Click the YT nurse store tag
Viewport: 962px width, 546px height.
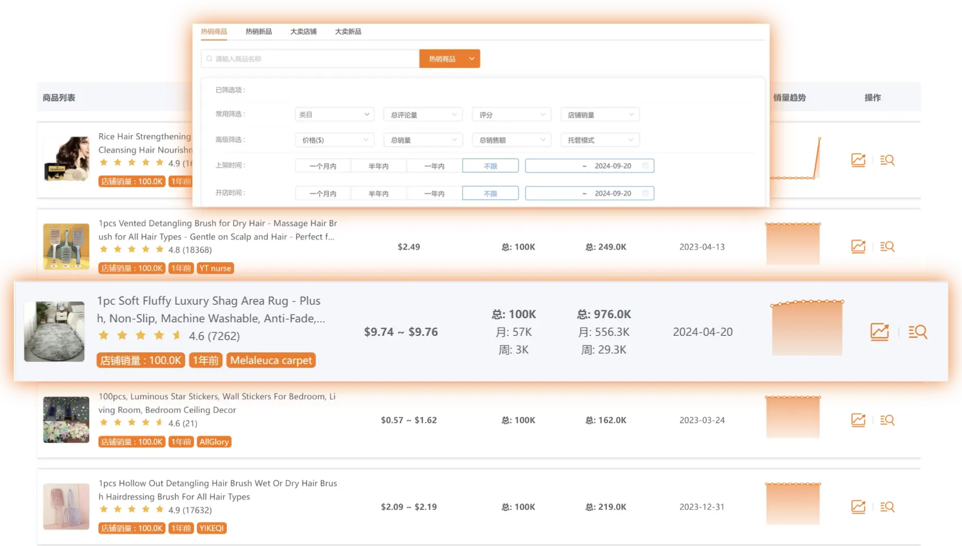point(215,268)
